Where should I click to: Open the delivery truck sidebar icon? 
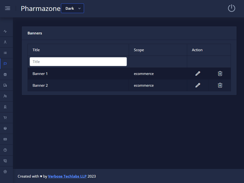[5, 85]
